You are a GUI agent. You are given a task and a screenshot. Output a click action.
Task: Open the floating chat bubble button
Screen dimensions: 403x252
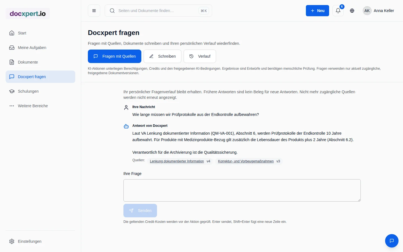click(x=392, y=241)
